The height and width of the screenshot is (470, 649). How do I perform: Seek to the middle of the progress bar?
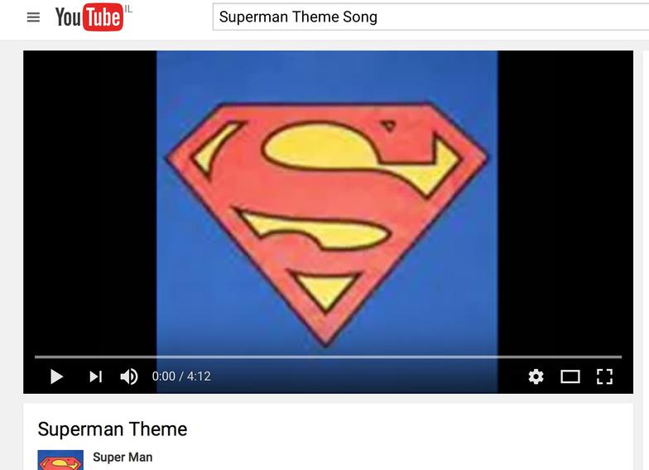tap(328, 357)
